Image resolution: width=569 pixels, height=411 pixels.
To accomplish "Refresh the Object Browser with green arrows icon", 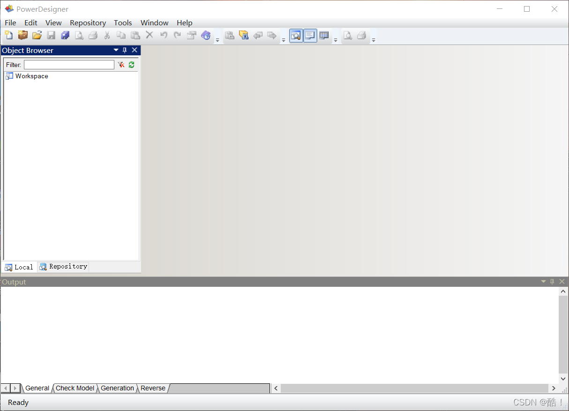I will pyautogui.click(x=132, y=65).
